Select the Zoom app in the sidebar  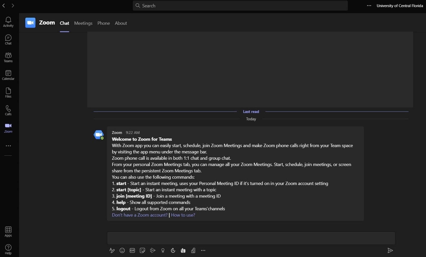[8, 128]
